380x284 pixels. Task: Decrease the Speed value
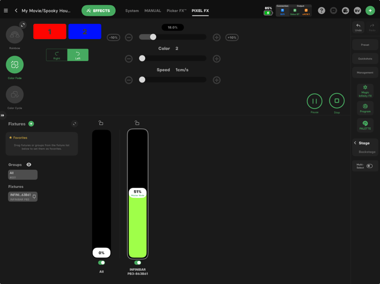[x=129, y=80]
